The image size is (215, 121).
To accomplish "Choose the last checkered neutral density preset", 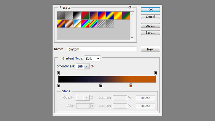I will (109, 23).
